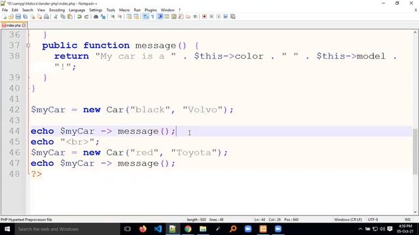Click the Copy toolbar icon
Image resolution: width=419 pixels, height=235 pixels.
coord(63,16)
